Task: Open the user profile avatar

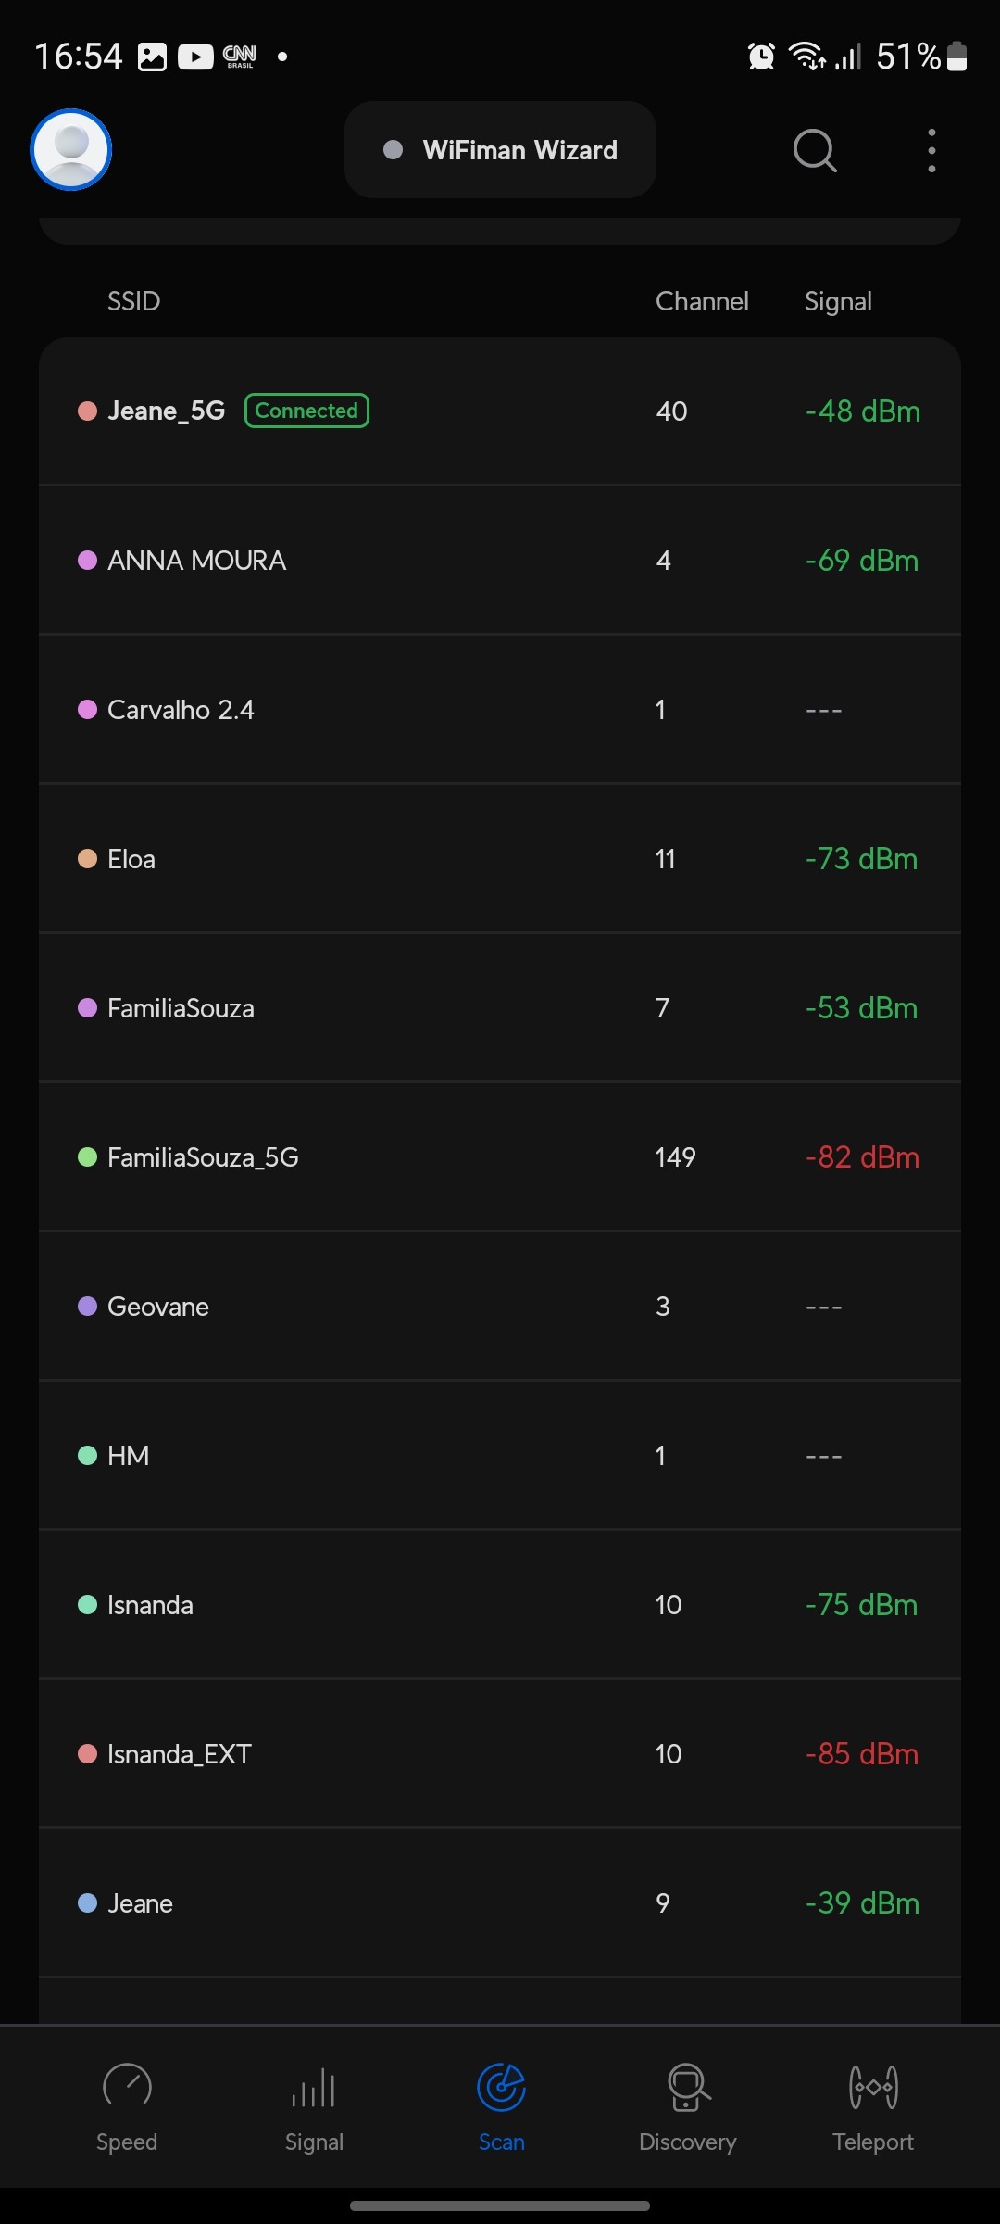Action: 71,150
